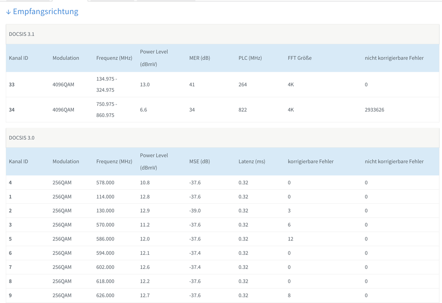This screenshot has width=442, height=303.
Task: Click power level 12.1 cell
Action: 145,253
